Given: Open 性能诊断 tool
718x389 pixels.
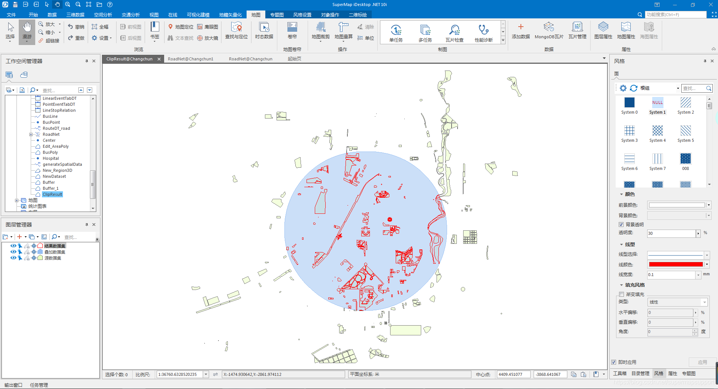Looking at the screenshot, I should (484, 33).
